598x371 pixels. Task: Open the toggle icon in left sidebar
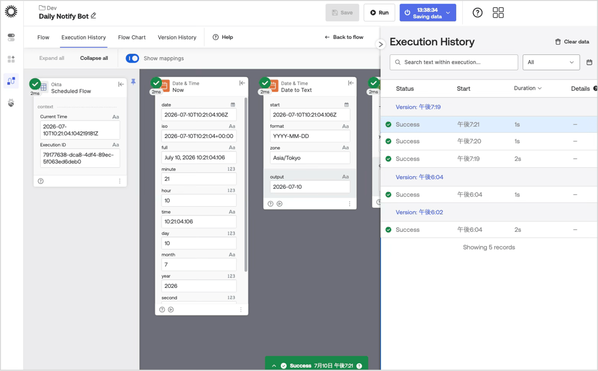[11, 37]
